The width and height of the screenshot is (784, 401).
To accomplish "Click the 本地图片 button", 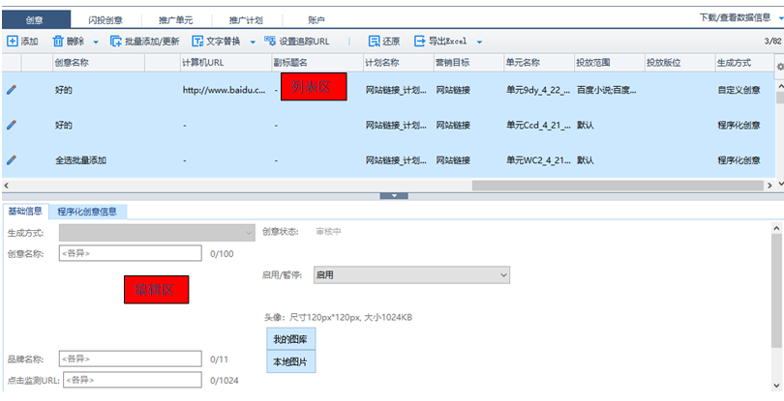I will click(x=290, y=362).
